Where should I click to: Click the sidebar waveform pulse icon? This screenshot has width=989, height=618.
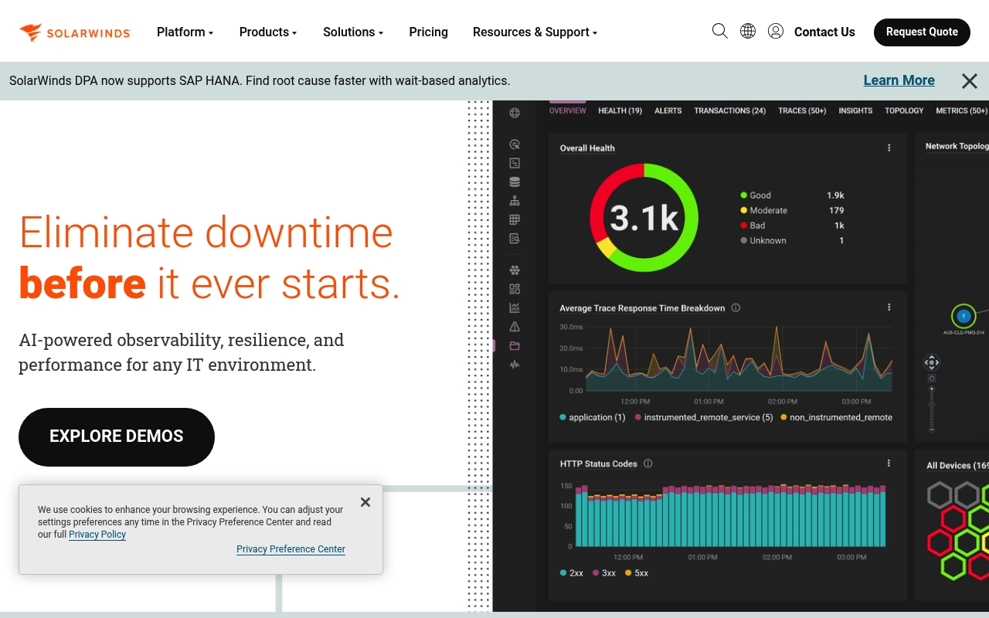pyautogui.click(x=515, y=365)
